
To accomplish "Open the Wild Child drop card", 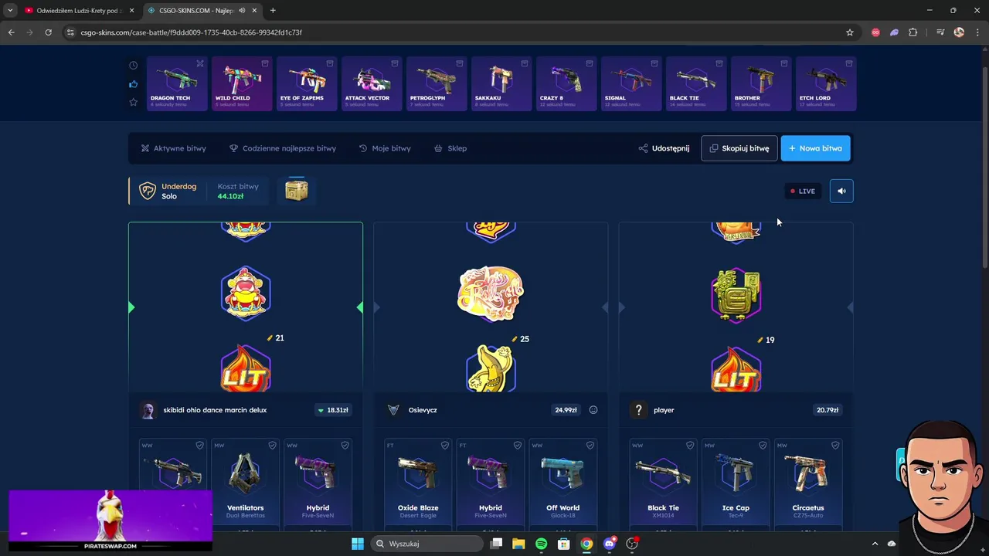I will pos(242,83).
